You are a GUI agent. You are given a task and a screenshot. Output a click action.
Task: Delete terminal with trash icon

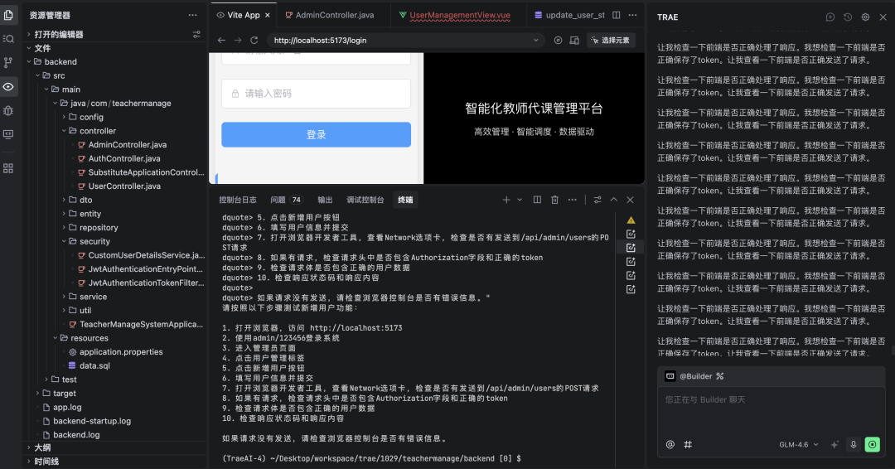[x=554, y=200]
